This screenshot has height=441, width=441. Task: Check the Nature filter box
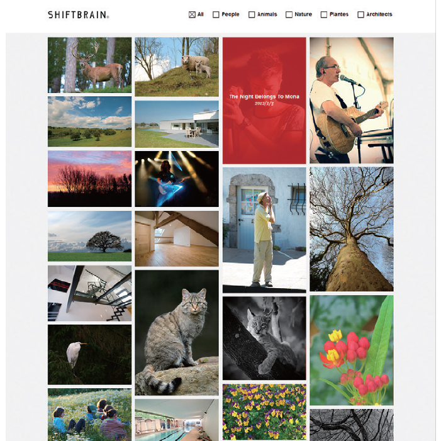pos(289,14)
